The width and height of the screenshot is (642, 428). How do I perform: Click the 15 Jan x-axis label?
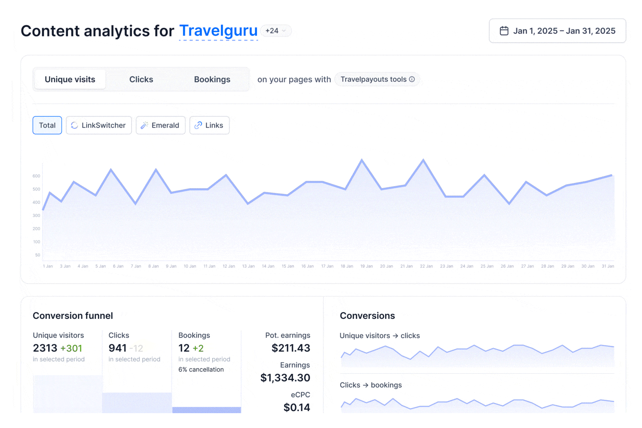click(x=288, y=266)
